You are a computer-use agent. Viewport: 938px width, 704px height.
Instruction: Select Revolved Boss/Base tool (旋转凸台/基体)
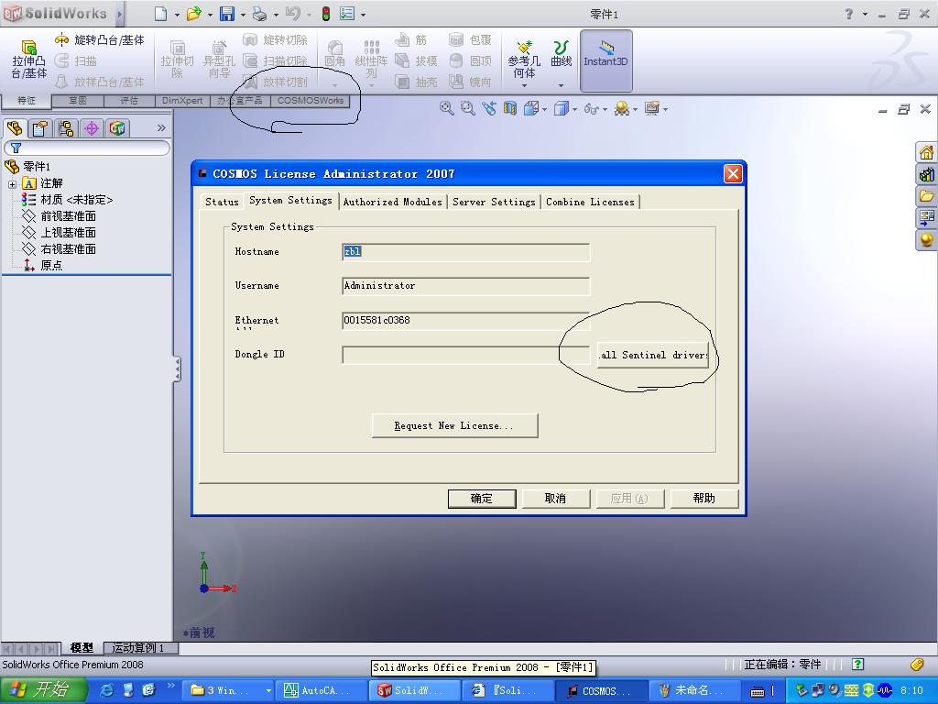99,40
